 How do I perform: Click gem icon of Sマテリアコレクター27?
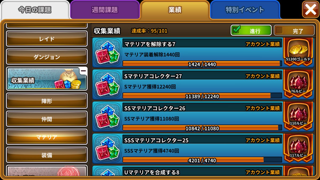click(x=107, y=85)
